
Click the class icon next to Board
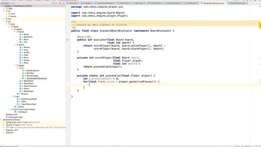point(20,34)
